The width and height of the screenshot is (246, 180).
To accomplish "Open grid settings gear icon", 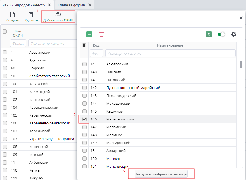I will click(234, 34).
